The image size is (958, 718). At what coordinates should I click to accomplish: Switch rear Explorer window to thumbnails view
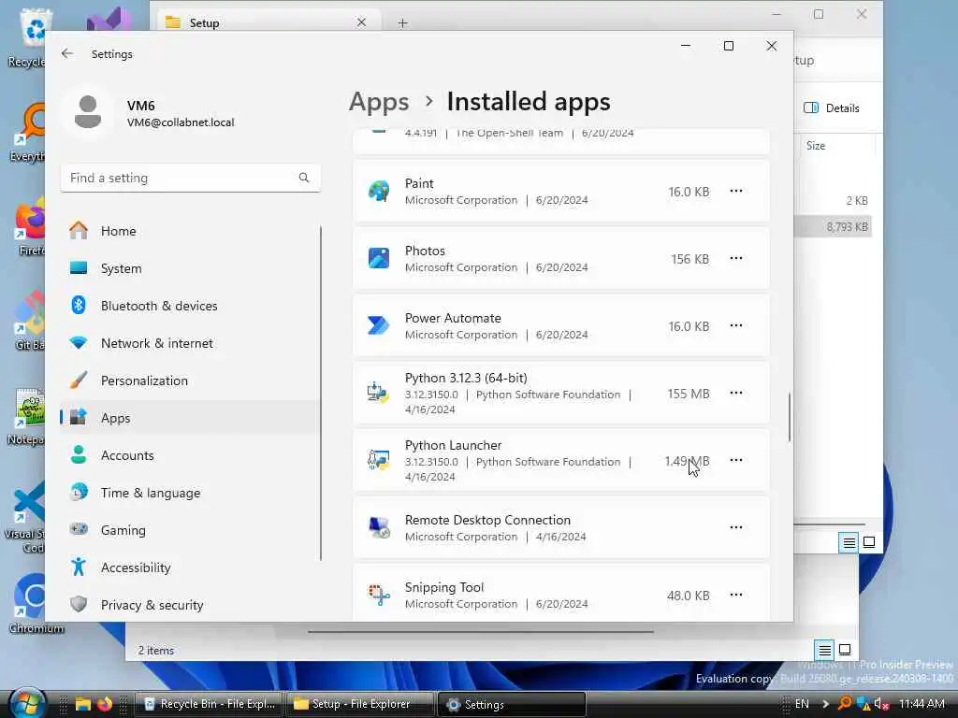coord(845,650)
